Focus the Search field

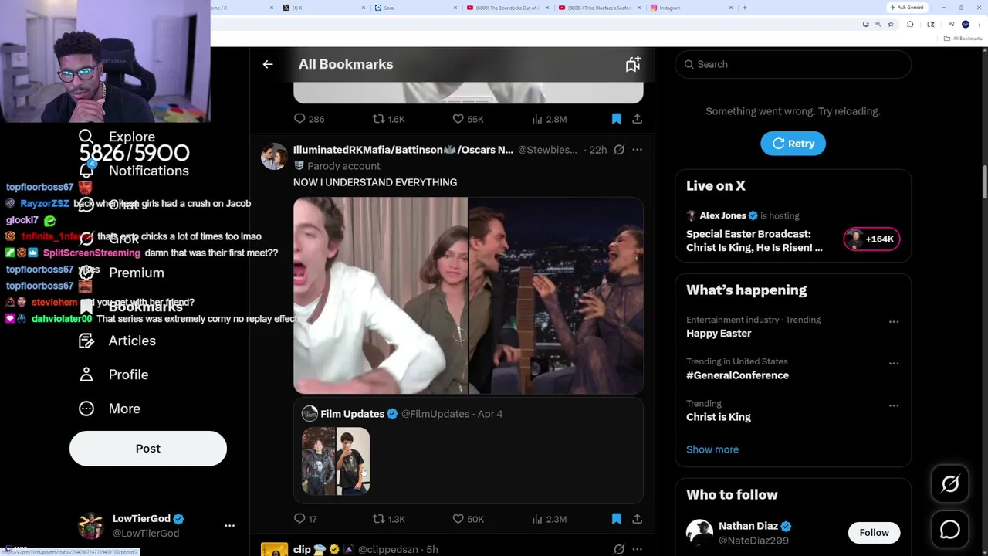pyautogui.click(x=793, y=64)
